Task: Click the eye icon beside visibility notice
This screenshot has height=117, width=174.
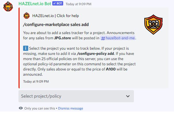Action: point(21,108)
